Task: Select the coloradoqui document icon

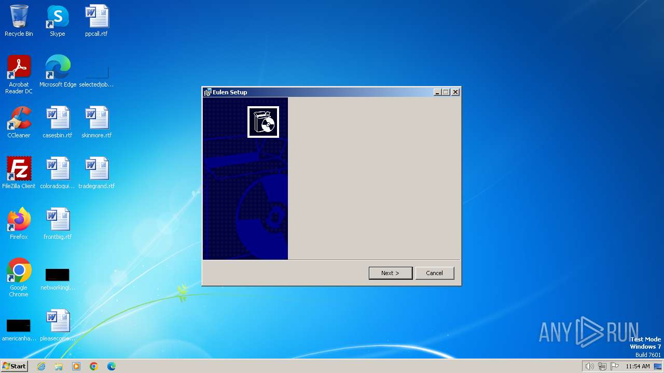Action: pyautogui.click(x=58, y=173)
